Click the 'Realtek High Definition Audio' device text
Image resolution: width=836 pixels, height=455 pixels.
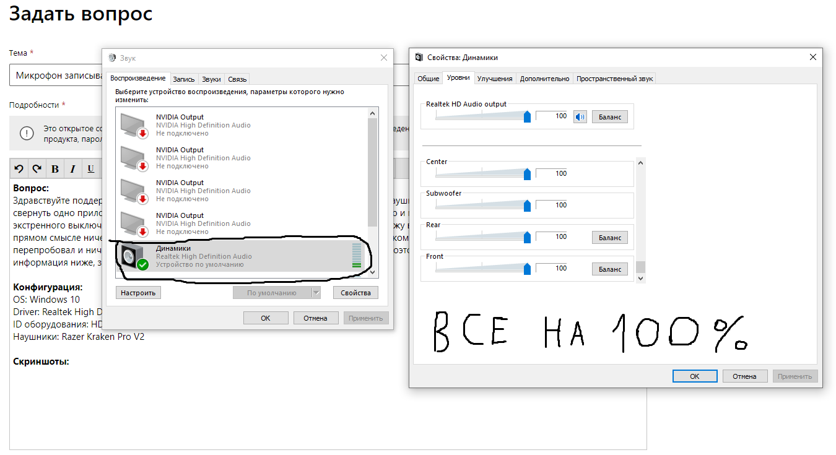[204, 256]
